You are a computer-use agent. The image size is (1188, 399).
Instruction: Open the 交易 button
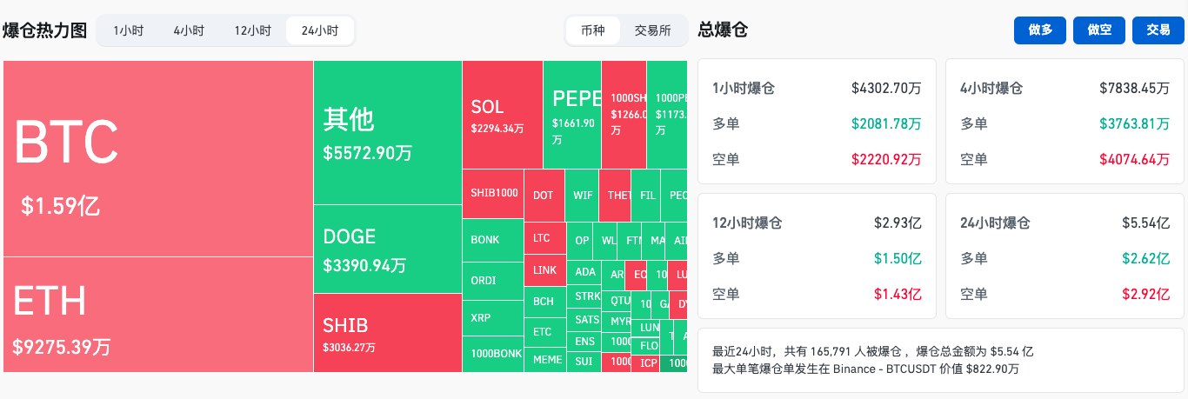(1158, 30)
